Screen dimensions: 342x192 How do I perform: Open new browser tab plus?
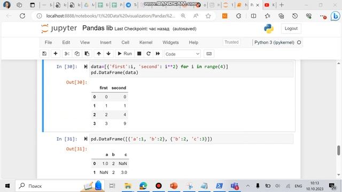click(x=282, y=5)
